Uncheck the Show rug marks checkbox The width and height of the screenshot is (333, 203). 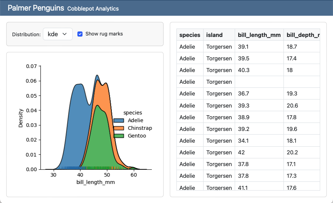(80, 34)
